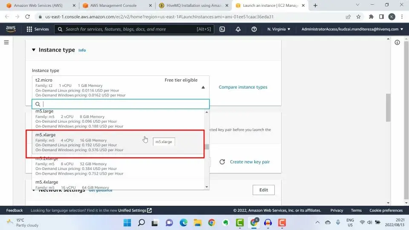Open Compare instance types link
409x230 pixels.
point(243,87)
